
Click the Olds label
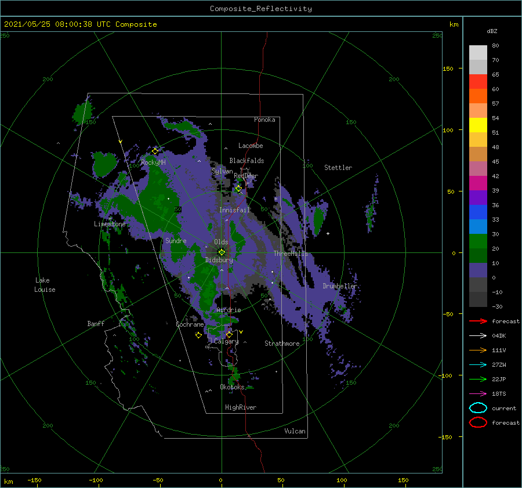click(221, 242)
